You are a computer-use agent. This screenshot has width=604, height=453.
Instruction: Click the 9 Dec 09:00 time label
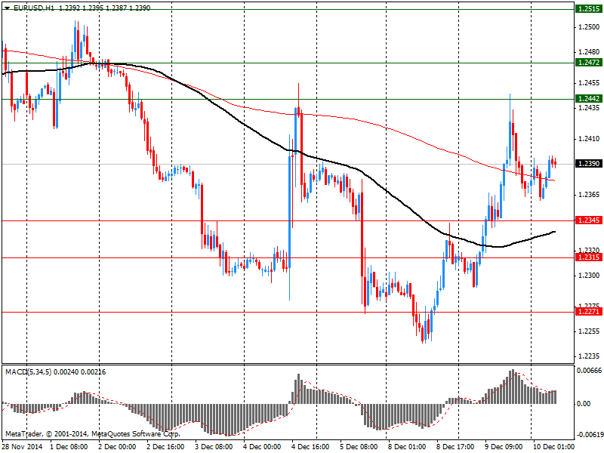point(504,447)
